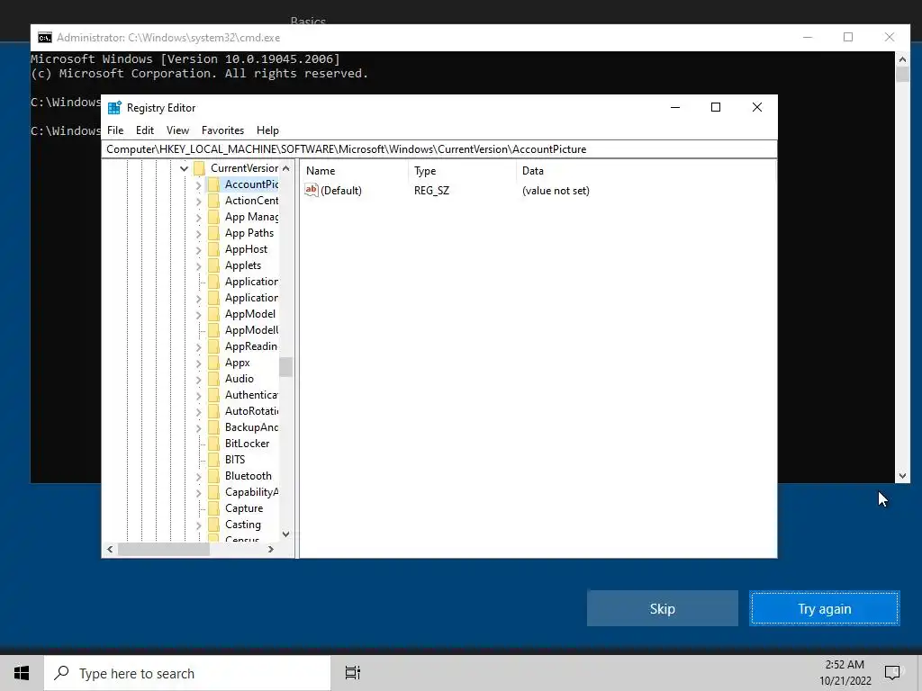This screenshot has height=691, width=922.
Task: Select the BackupAnd tree item
Action: click(x=252, y=427)
